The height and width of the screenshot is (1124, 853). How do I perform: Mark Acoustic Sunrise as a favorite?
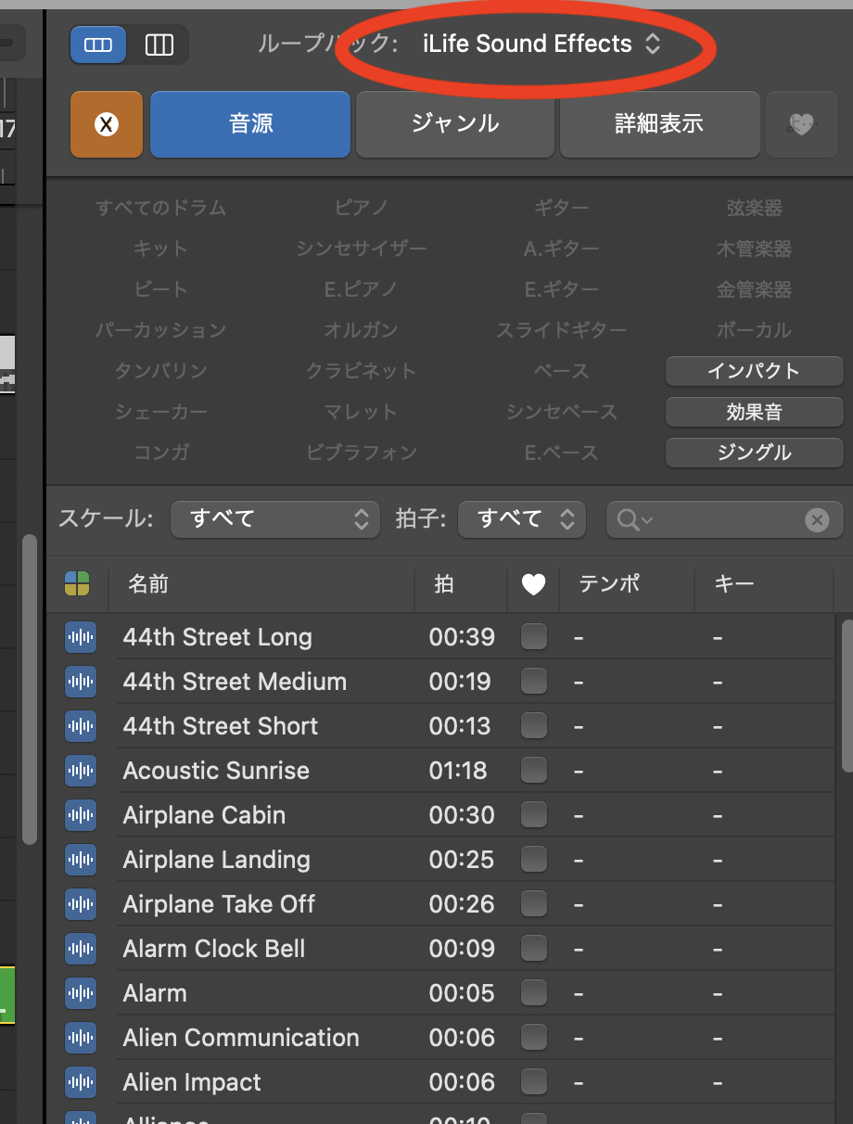(534, 771)
